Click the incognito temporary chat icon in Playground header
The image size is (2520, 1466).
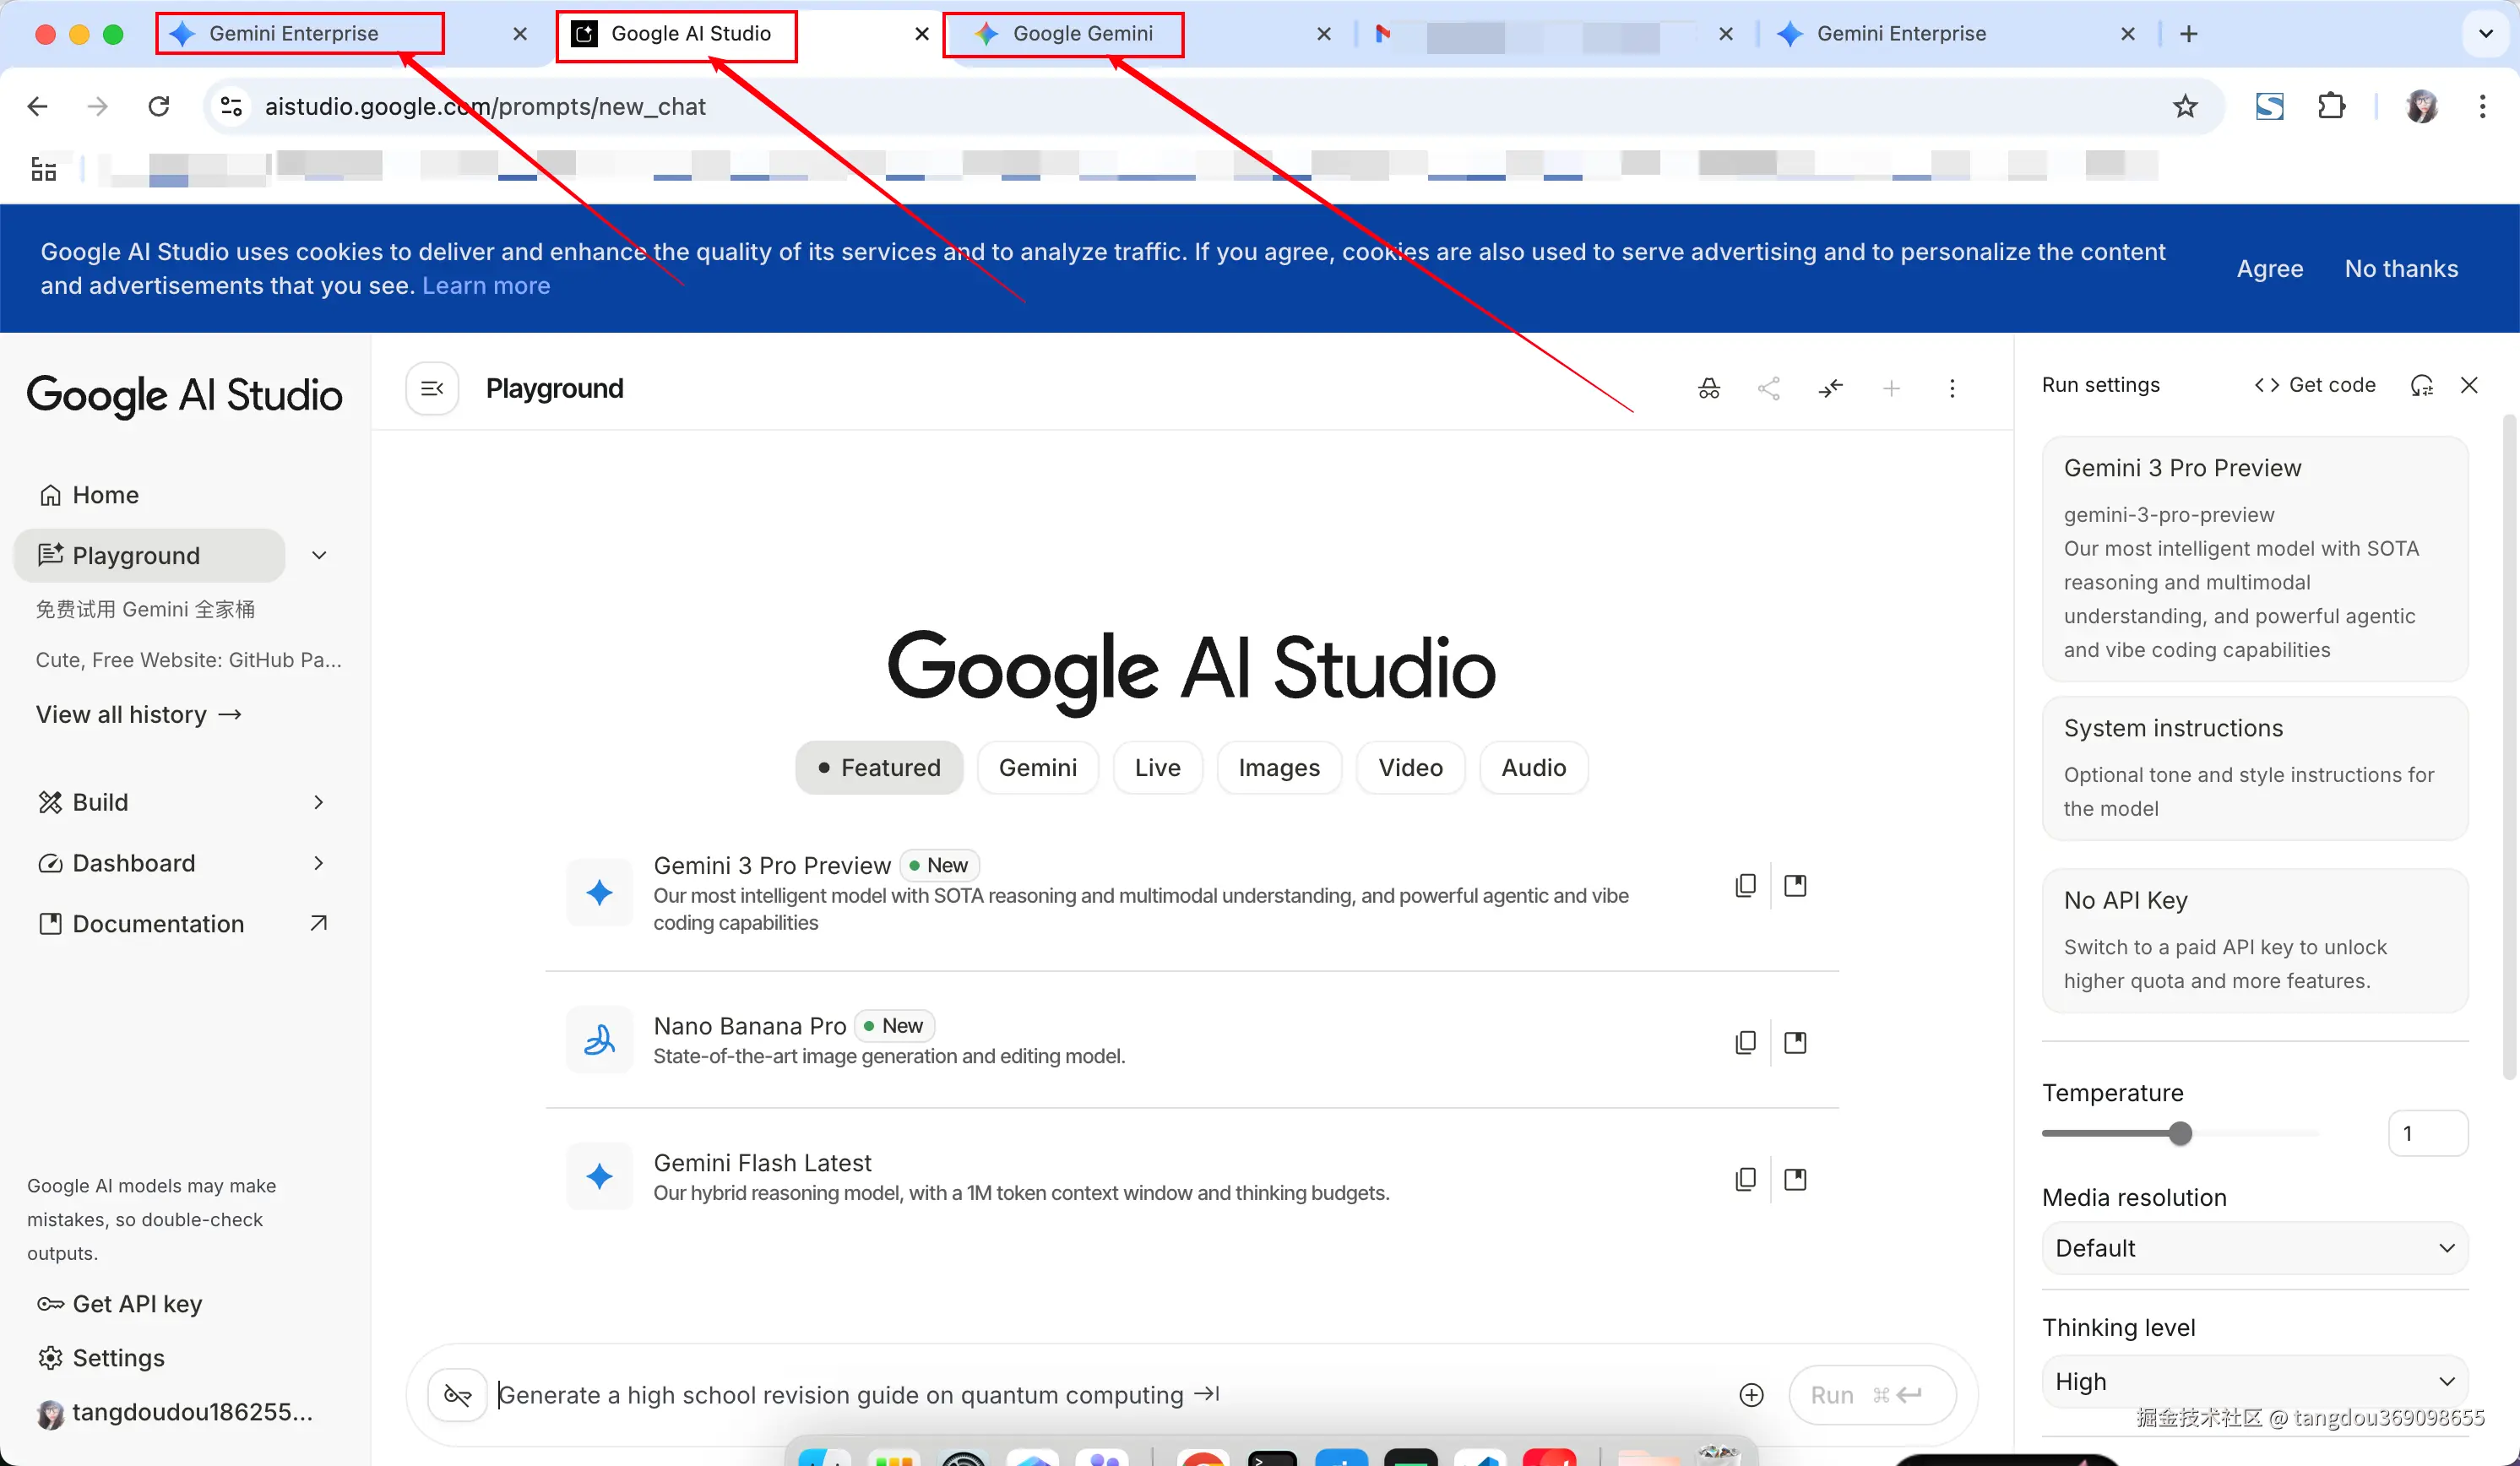click(x=1709, y=388)
